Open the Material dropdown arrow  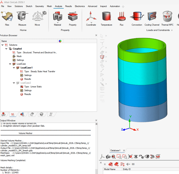(x=58, y=22)
